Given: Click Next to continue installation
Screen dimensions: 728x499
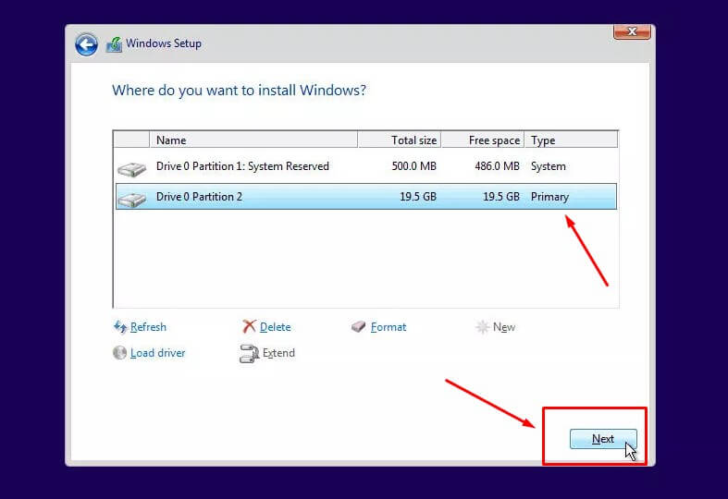Looking at the screenshot, I should point(603,439).
